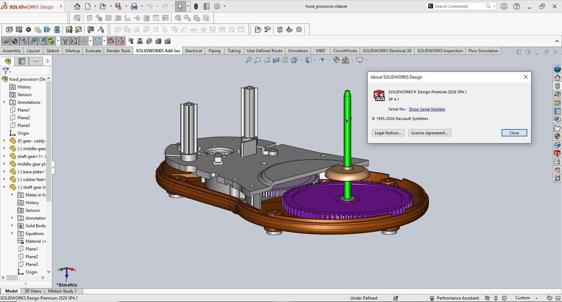Click the Section View icon
This screenshot has width=562, height=302.
click(x=276, y=60)
